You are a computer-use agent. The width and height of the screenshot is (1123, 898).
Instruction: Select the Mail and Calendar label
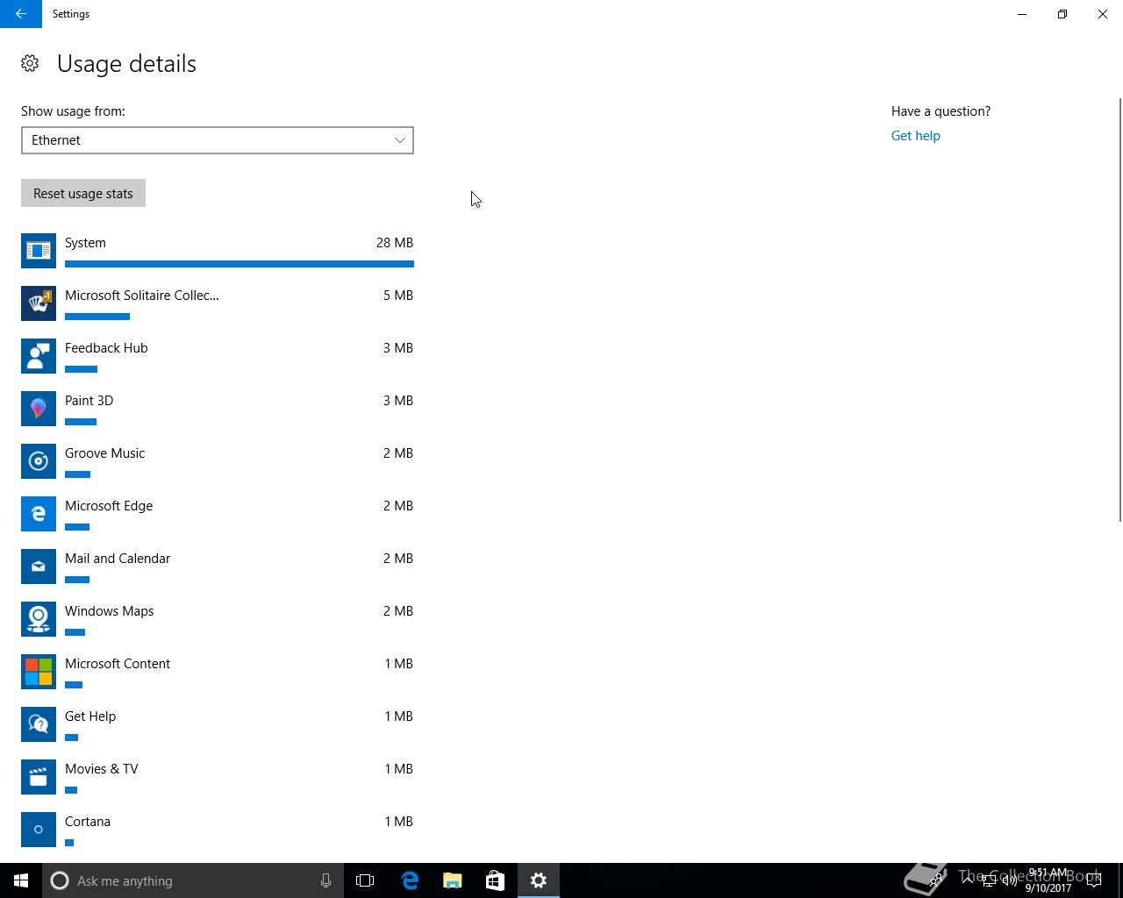118,559
